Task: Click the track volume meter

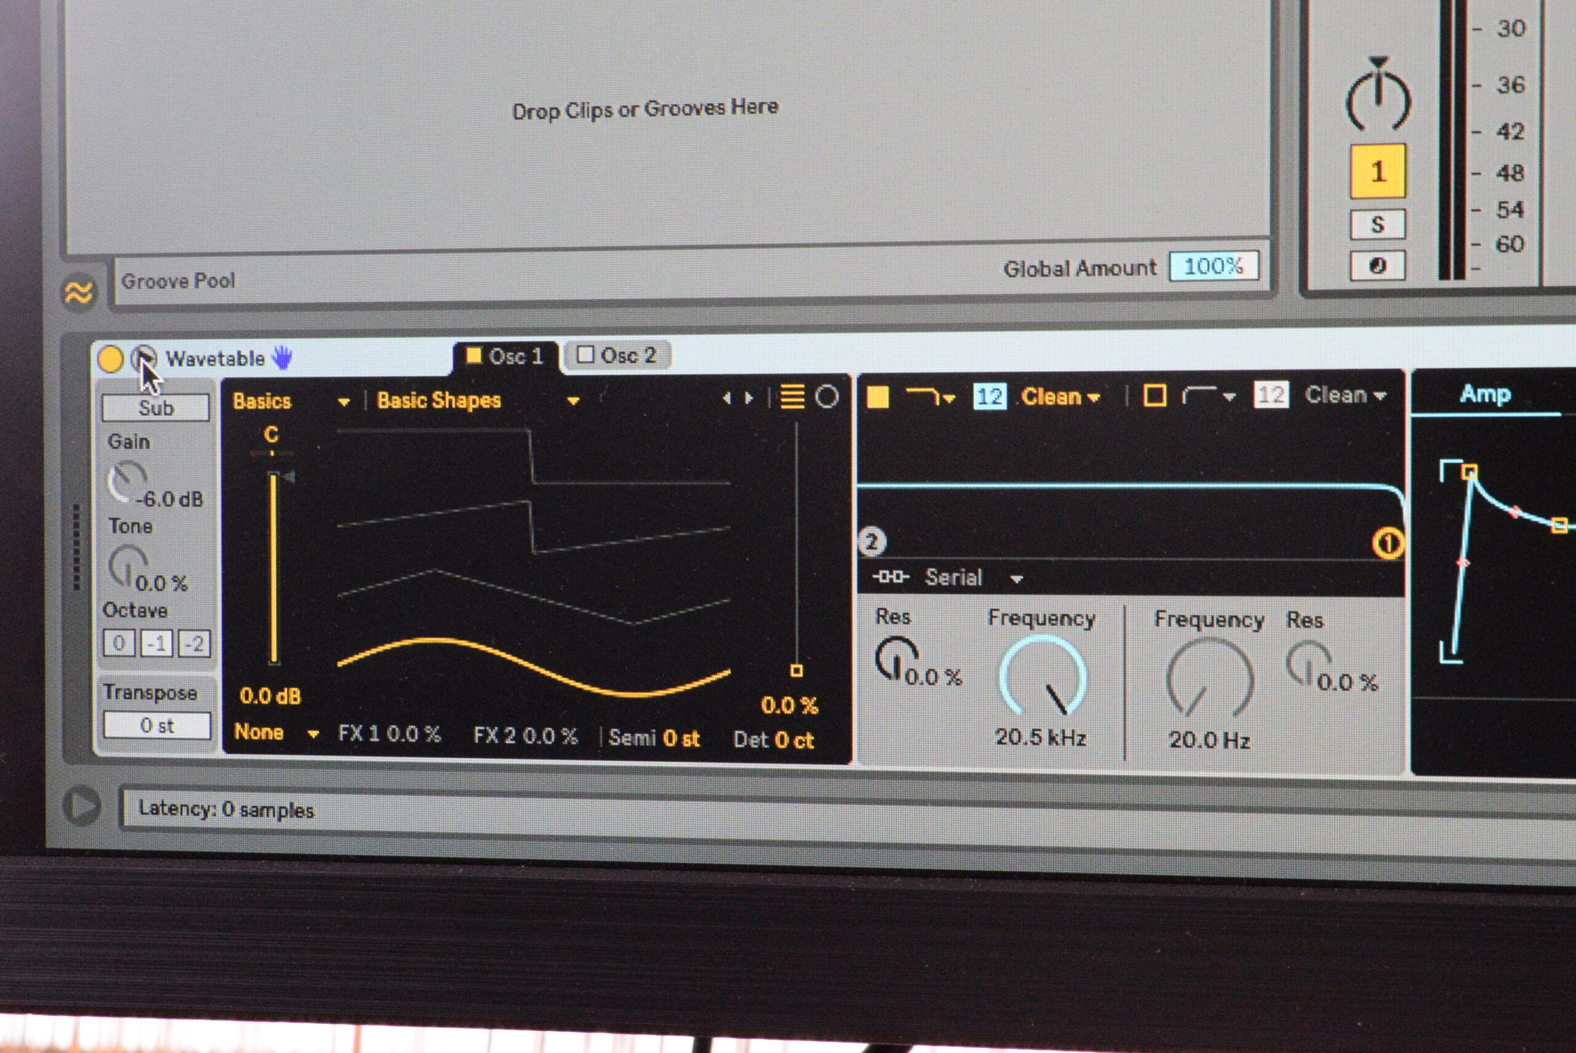Action: click(x=1452, y=140)
